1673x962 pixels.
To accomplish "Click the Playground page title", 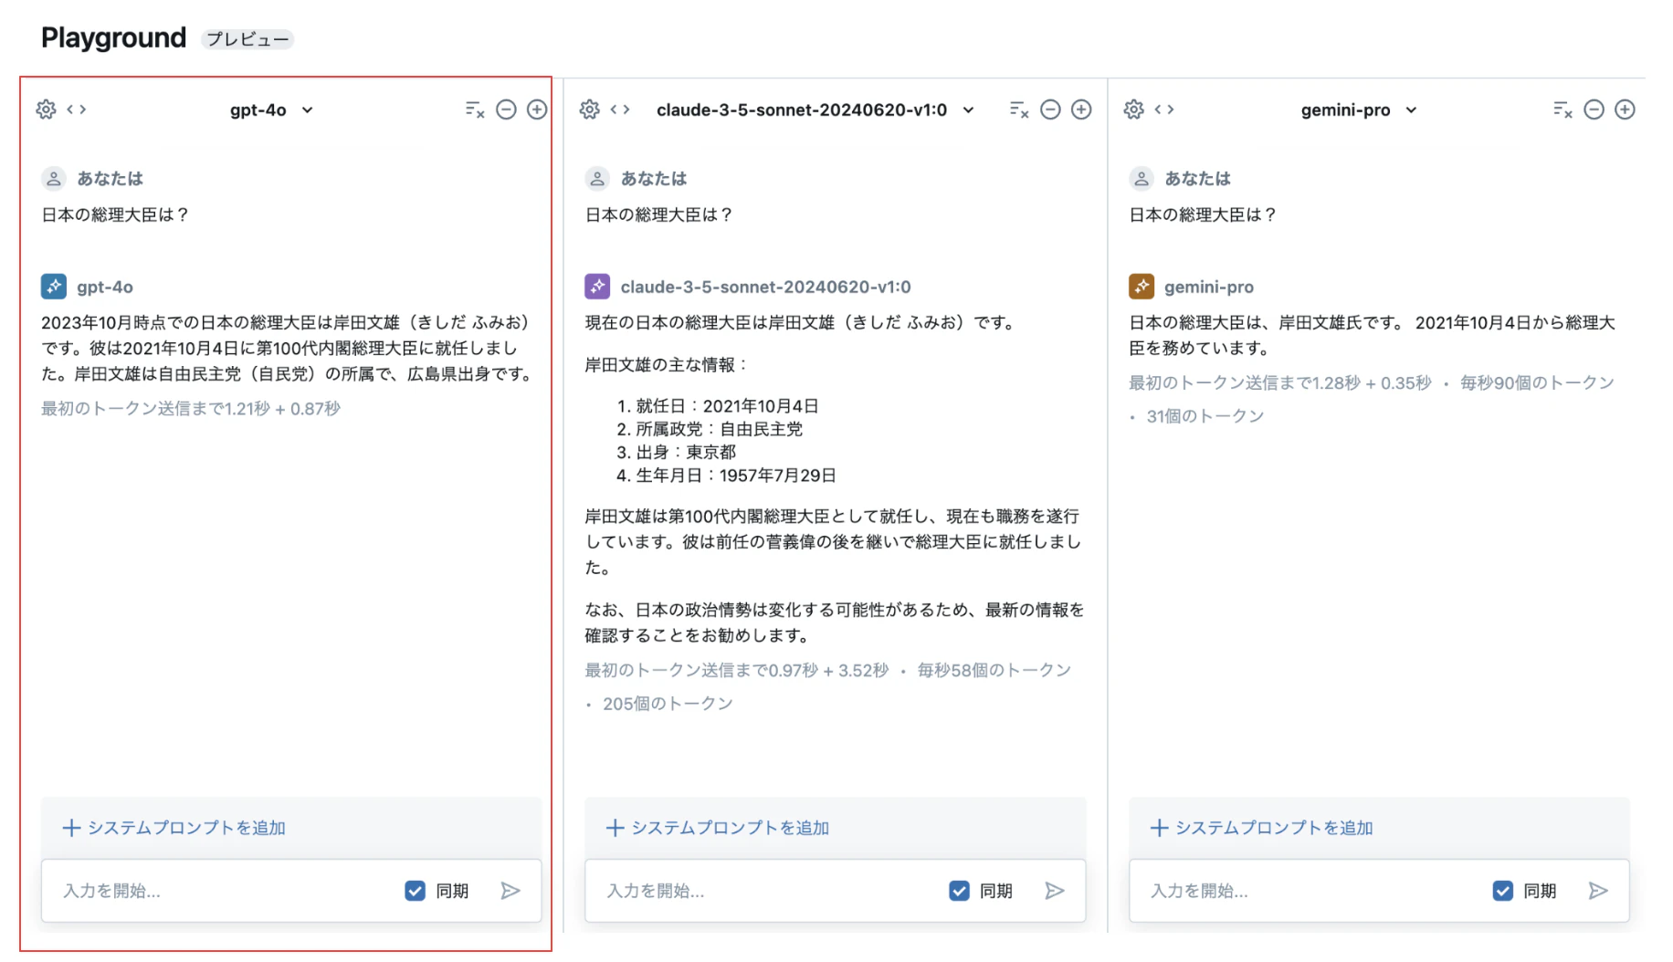I will point(114,37).
